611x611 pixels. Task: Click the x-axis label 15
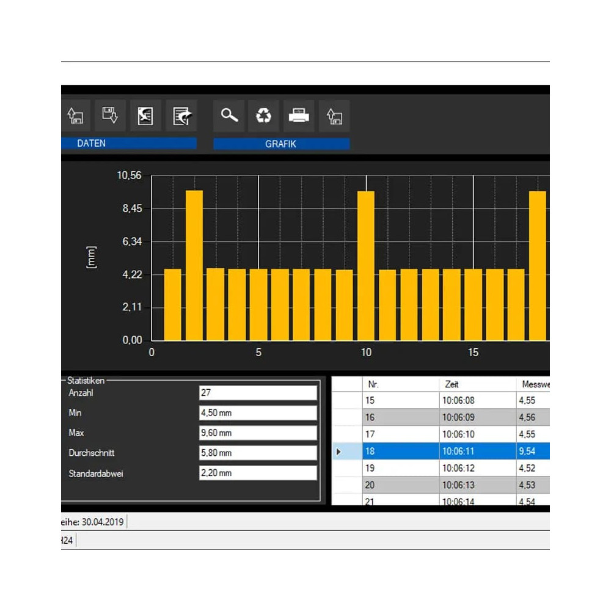(473, 353)
